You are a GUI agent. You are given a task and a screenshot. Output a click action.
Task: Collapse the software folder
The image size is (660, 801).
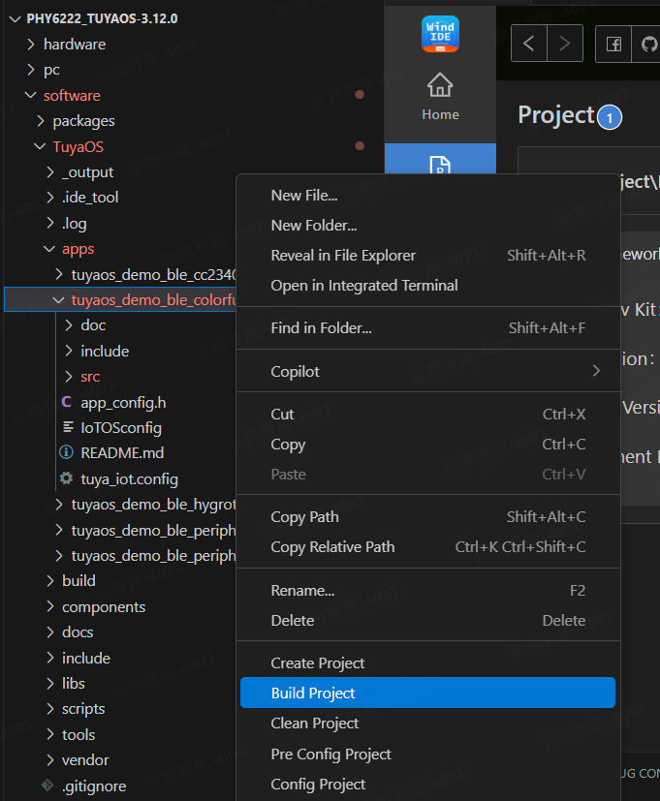click(71, 96)
